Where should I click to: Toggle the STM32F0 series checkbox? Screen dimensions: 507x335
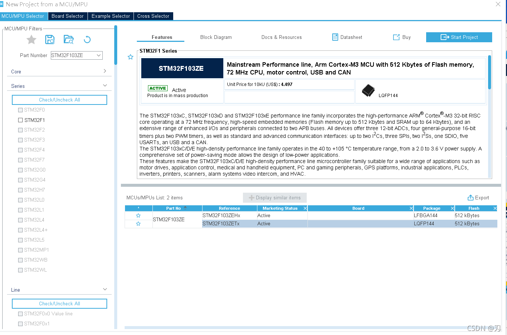pos(20,110)
